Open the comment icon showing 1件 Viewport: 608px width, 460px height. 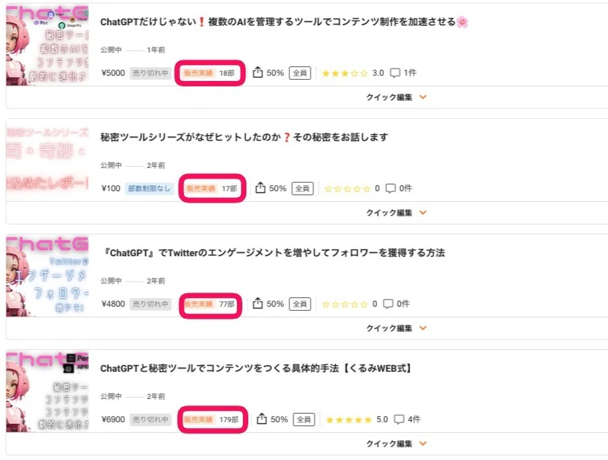(395, 73)
